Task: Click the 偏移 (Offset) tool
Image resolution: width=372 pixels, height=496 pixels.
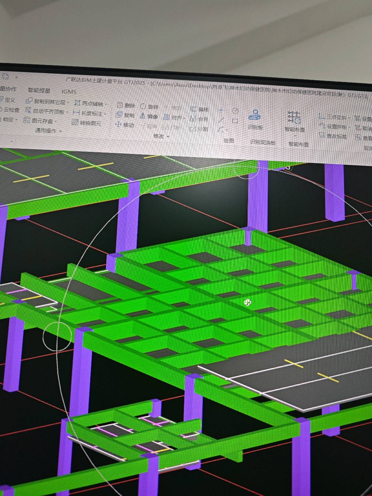Action: pos(200,109)
